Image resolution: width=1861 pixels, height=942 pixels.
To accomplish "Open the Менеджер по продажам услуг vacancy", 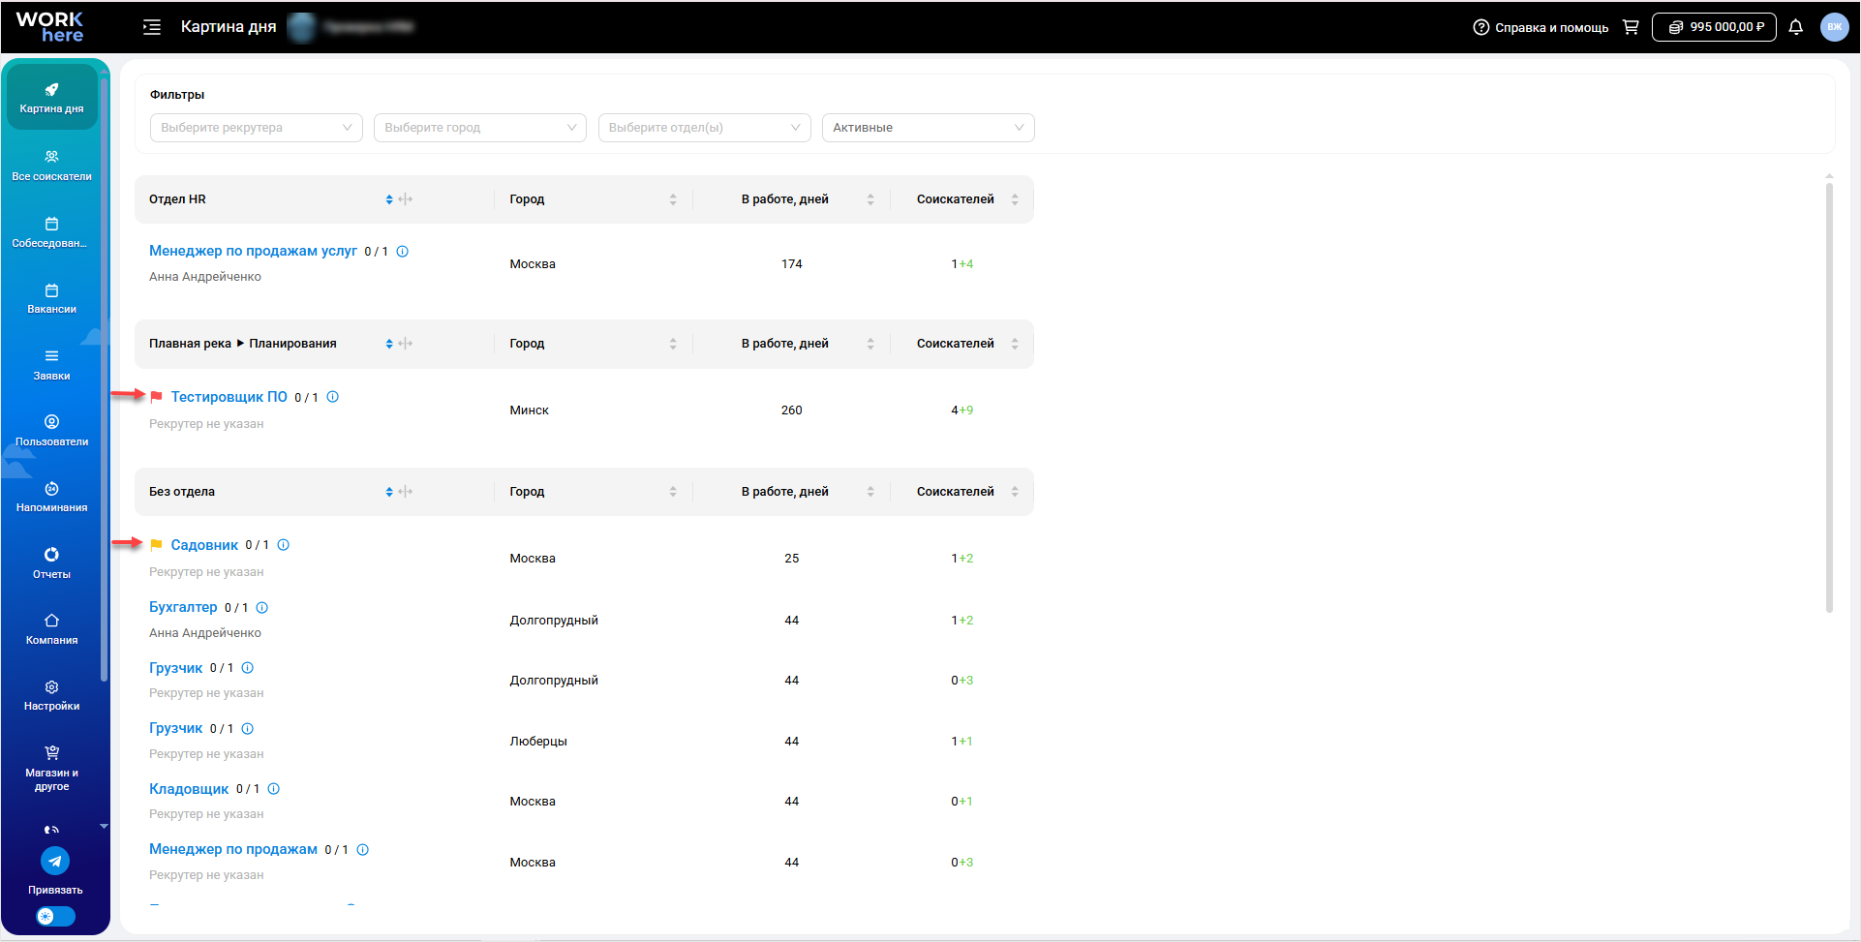I will click(253, 251).
